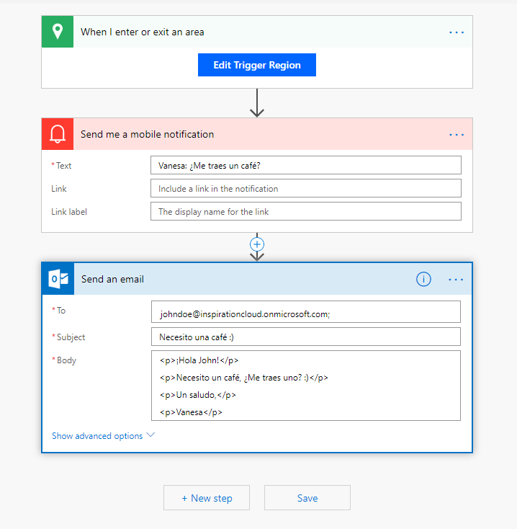Open the ellipsis menu on the location trigger
The width and height of the screenshot is (517, 529).
tap(457, 32)
